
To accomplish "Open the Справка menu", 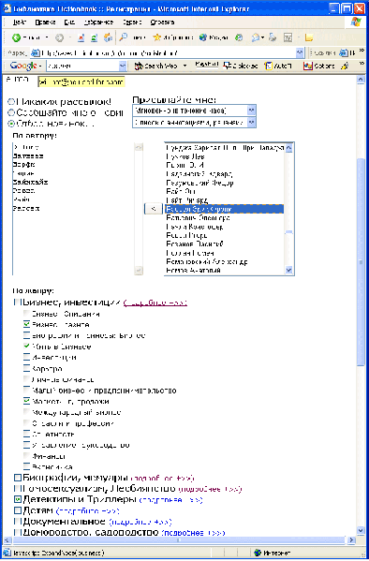I will pos(162,22).
